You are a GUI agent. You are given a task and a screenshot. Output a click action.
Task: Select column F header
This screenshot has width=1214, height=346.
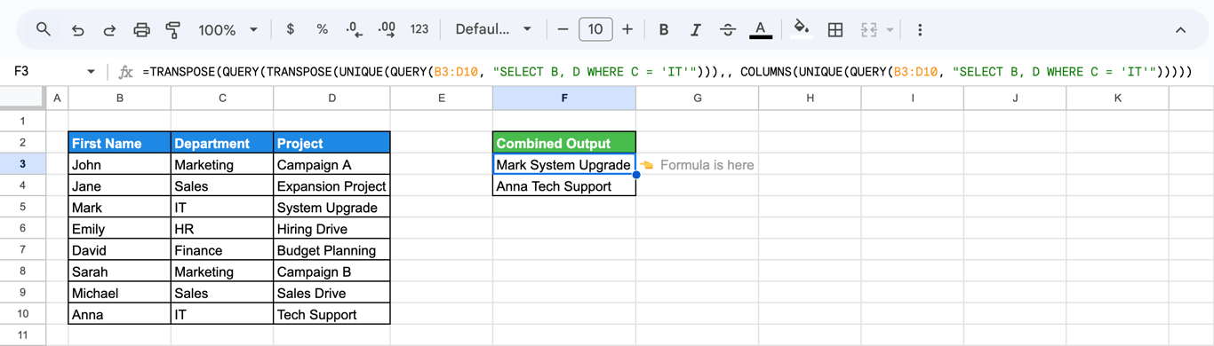(x=564, y=98)
